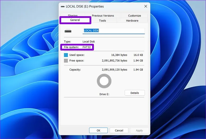206x139 pixels.
Task: Click the Capacity bytes value
Action: pos(114,70)
